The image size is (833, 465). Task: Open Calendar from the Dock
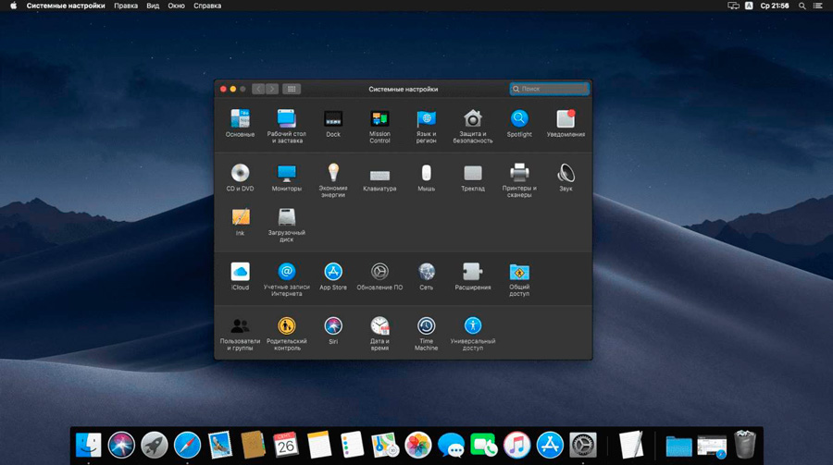(x=286, y=445)
